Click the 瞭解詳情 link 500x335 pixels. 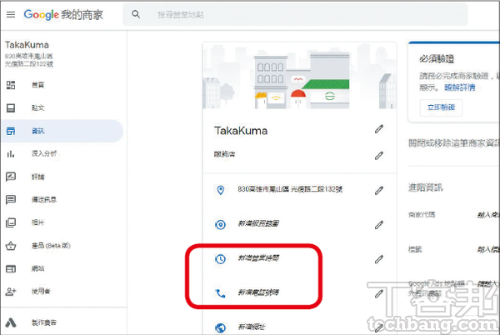460,87
